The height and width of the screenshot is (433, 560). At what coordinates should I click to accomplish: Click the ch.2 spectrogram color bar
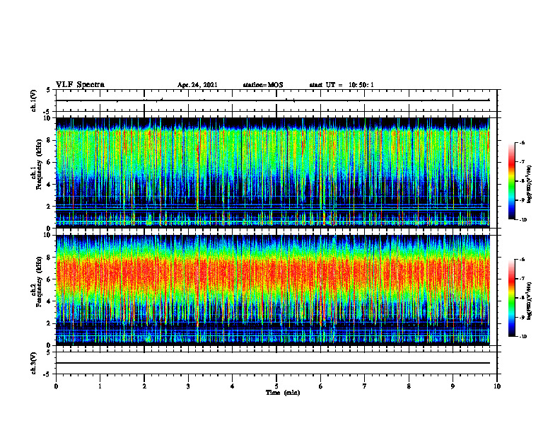pyautogui.click(x=512, y=298)
